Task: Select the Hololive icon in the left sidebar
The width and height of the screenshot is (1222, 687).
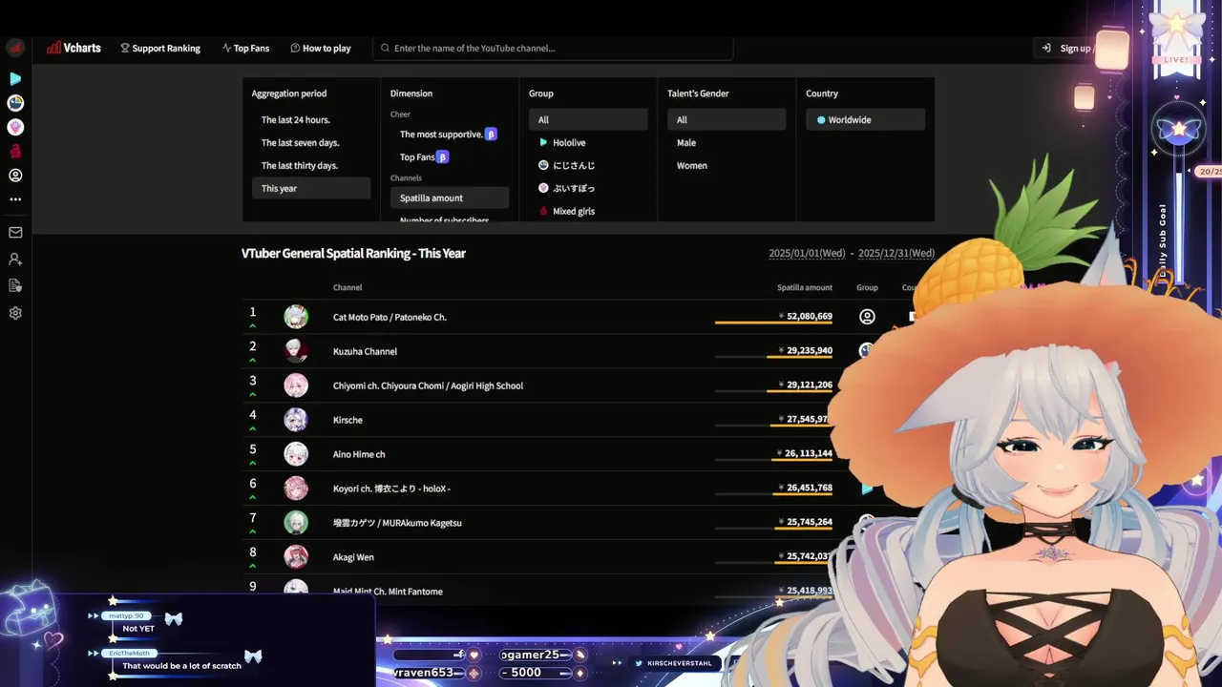Action: click(x=15, y=78)
